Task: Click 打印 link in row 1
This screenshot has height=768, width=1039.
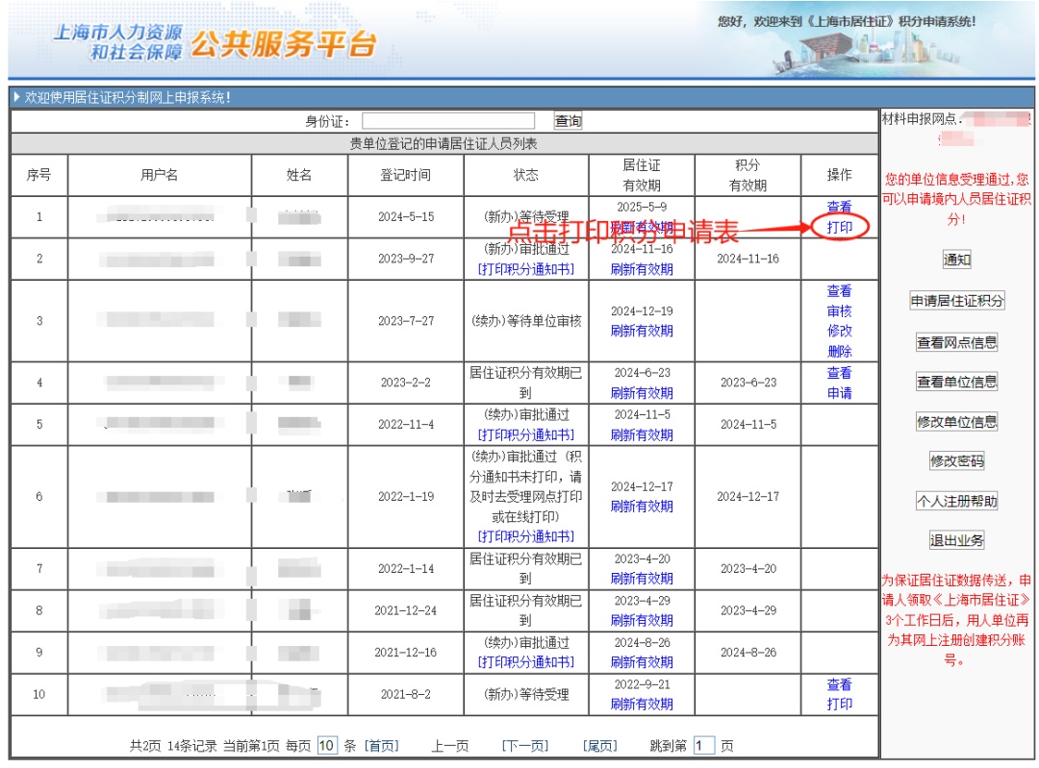Action: 839,228
